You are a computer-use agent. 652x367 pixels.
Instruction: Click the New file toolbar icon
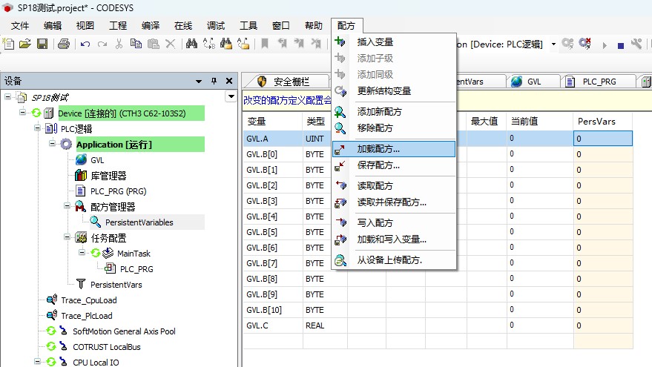click(8, 44)
